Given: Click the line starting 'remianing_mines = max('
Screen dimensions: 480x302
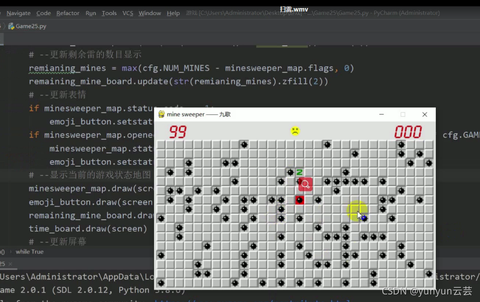Looking at the screenshot, I should [x=191, y=68].
